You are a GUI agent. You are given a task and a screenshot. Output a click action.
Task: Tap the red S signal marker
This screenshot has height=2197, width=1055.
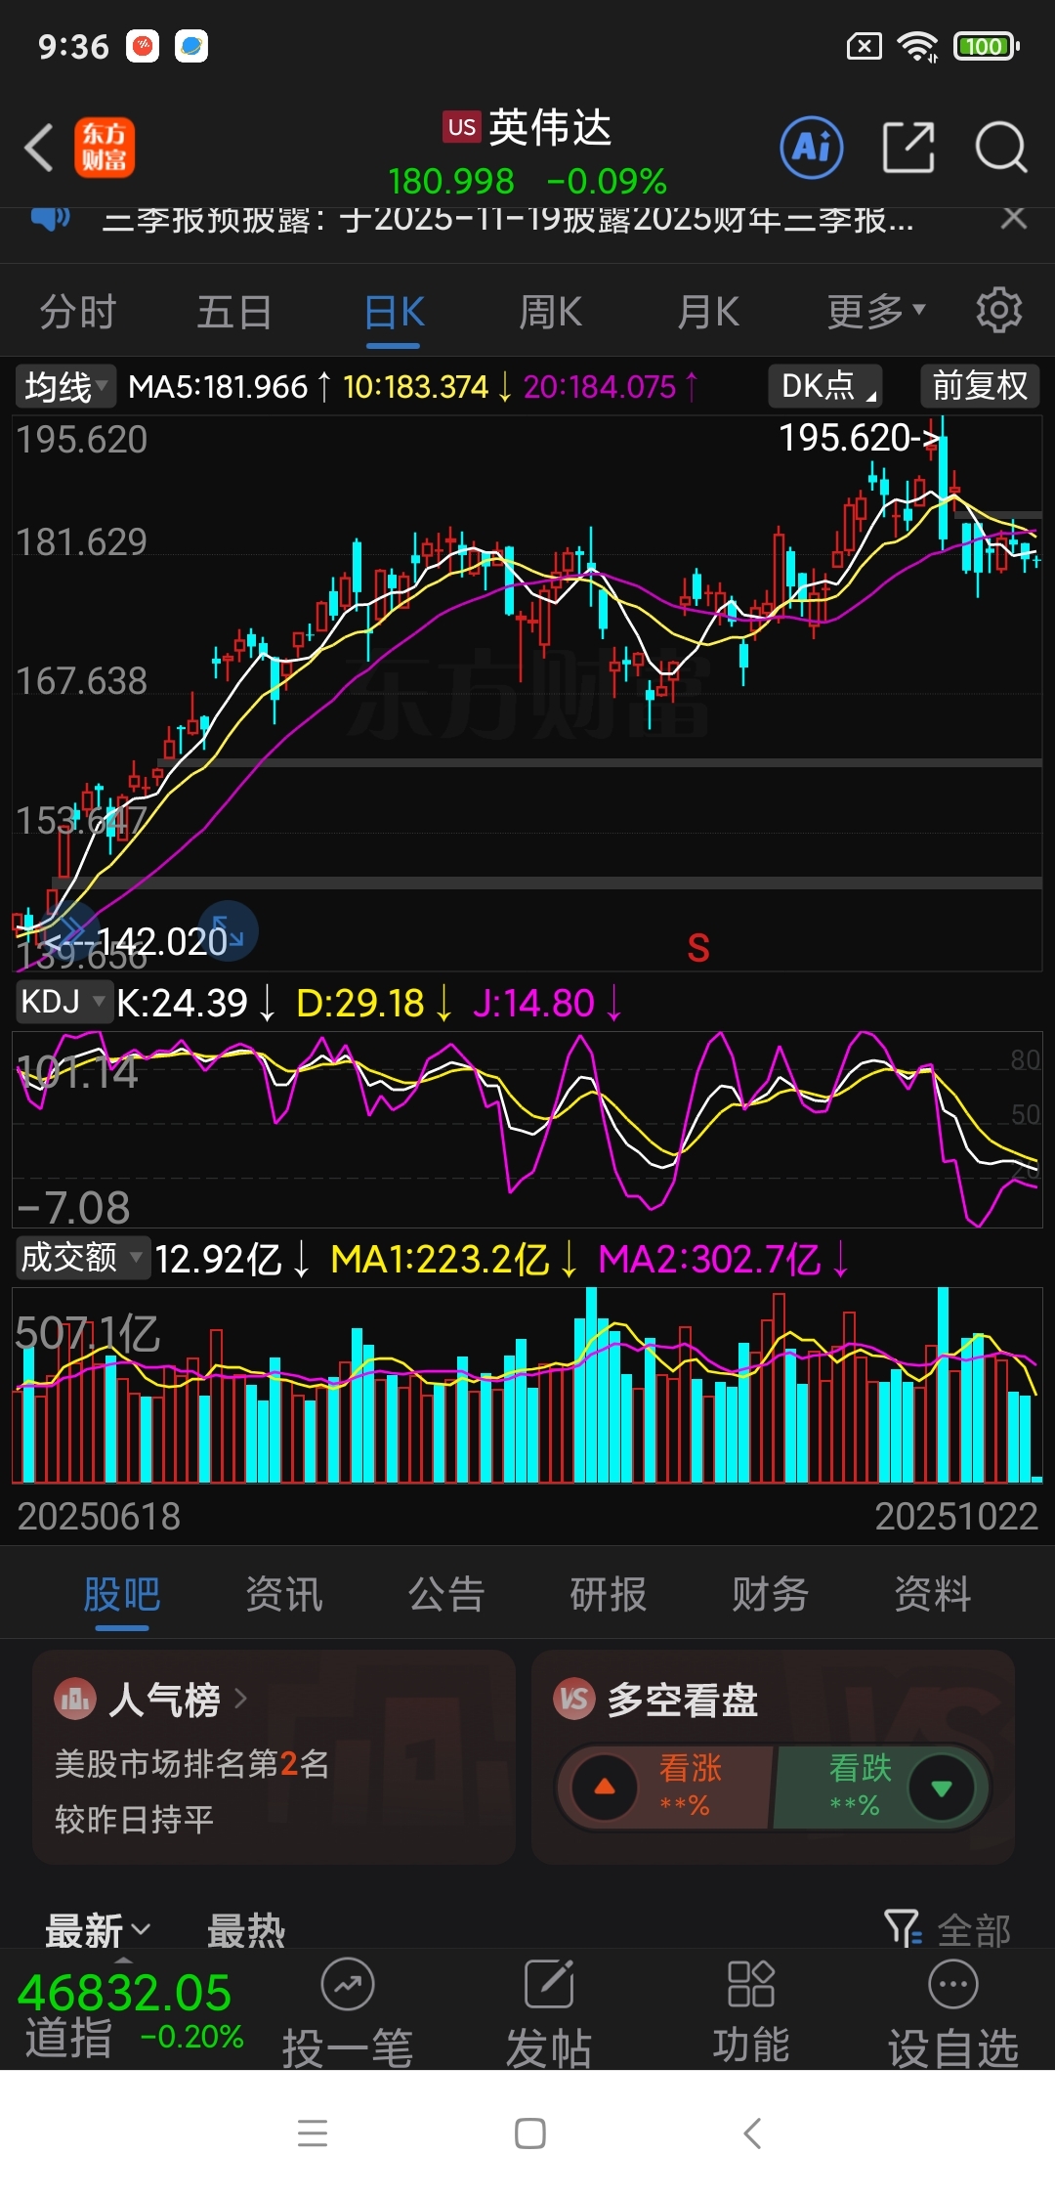coord(698,948)
